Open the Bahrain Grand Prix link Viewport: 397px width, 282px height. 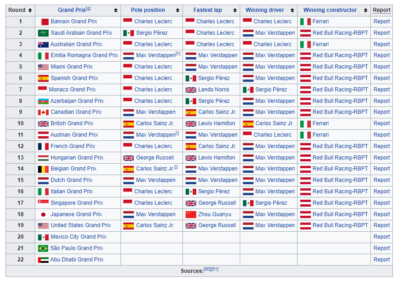tap(74, 21)
